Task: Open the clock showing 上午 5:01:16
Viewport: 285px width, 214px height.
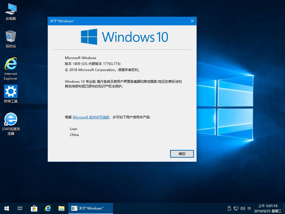Action: tap(268, 208)
